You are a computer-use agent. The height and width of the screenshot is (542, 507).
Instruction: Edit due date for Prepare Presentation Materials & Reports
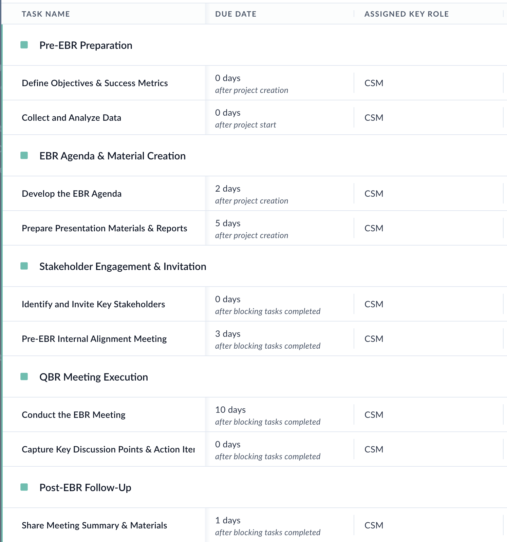click(251, 229)
